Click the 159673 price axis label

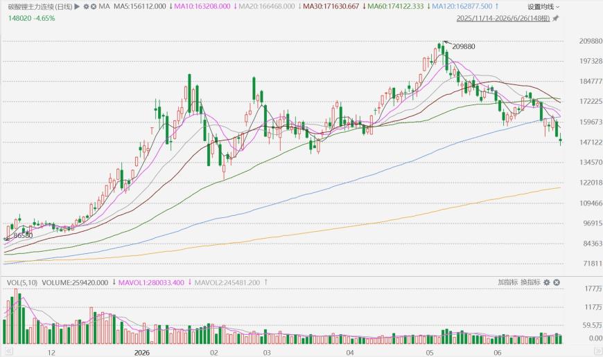[591, 122]
